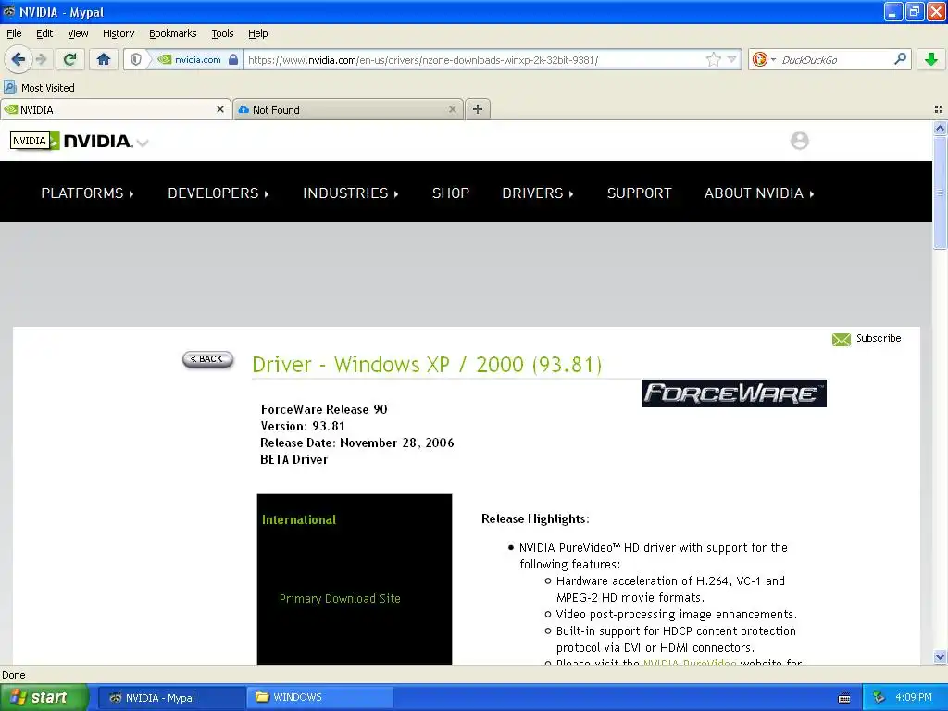
Task: Bookmark this page with the star icon
Action: 714,59
